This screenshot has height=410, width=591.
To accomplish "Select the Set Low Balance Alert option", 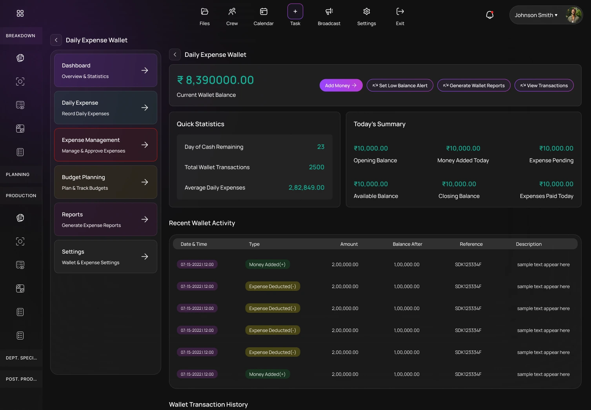I will pos(400,85).
